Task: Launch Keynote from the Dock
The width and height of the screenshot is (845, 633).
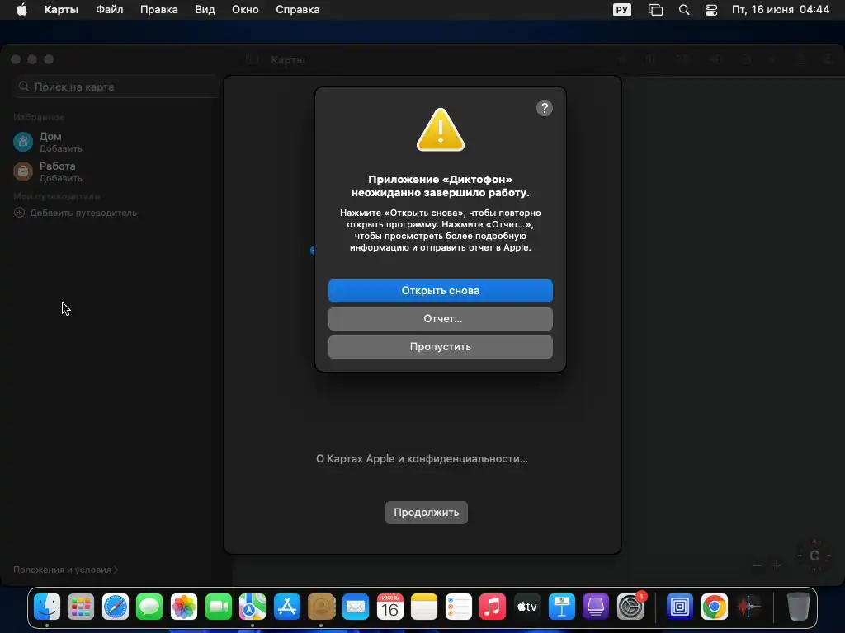Action: (x=561, y=607)
